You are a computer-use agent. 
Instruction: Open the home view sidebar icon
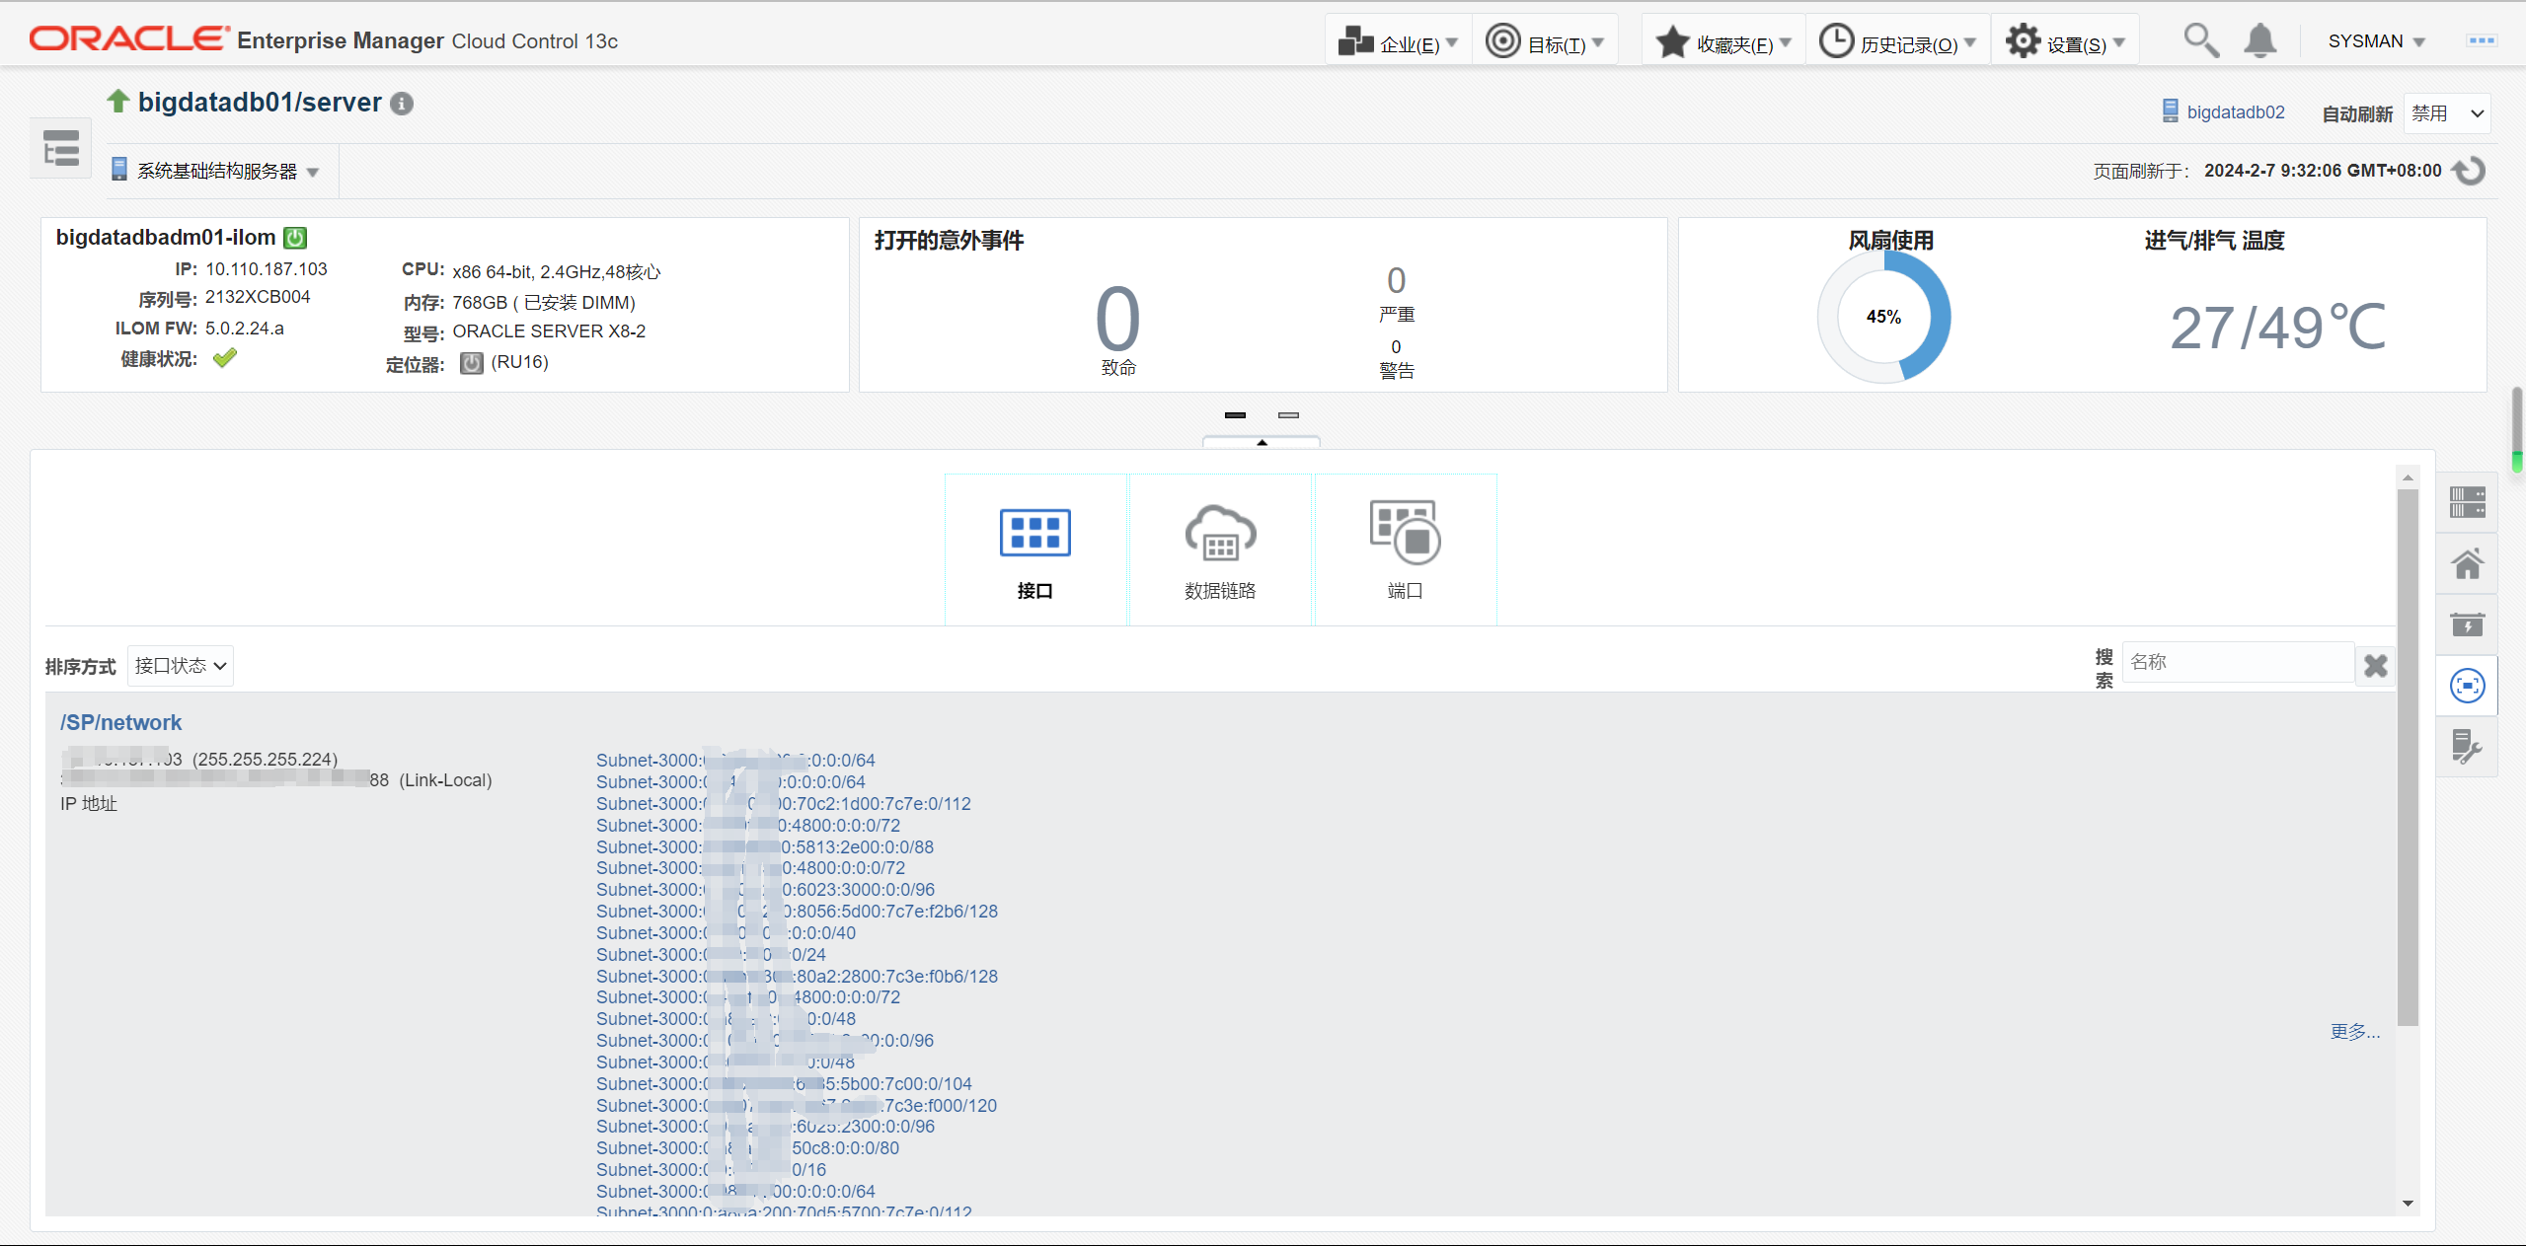pyautogui.click(x=2468, y=564)
